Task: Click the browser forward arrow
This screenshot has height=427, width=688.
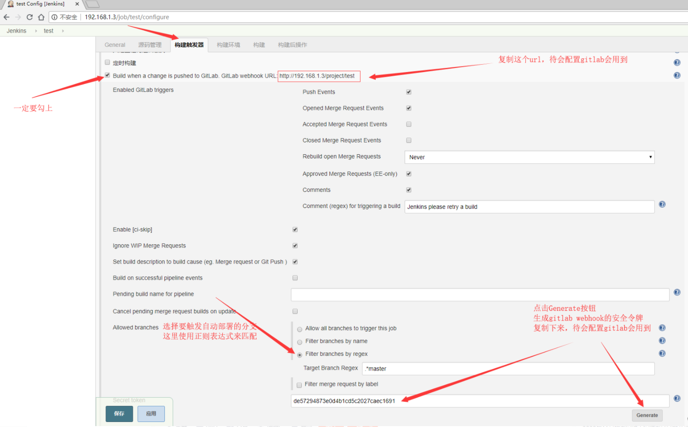Action: (18, 17)
